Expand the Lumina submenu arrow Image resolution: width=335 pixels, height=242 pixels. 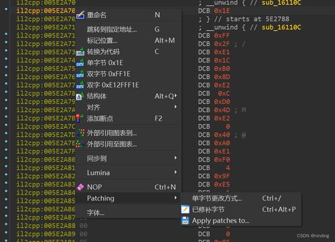coord(176,172)
